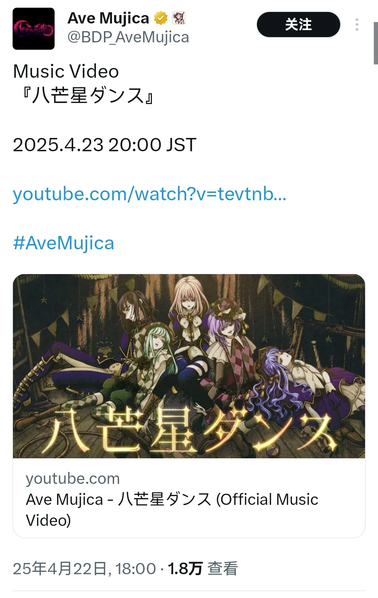The width and height of the screenshot is (378, 598).
Task: Click the 2025.4.23 20:00 JST text line
Action: 104,145
